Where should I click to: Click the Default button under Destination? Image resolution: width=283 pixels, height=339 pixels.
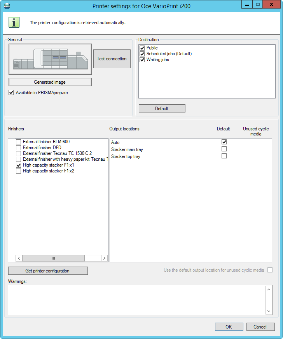tap(162, 109)
